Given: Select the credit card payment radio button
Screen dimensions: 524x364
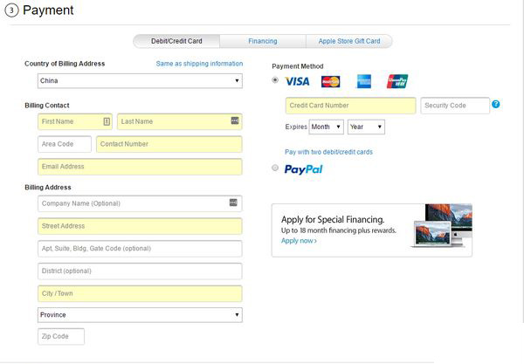Looking at the screenshot, I should (276, 80).
